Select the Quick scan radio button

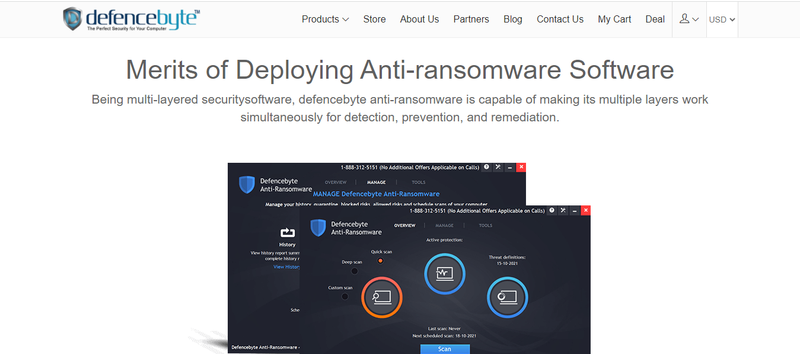point(381,260)
